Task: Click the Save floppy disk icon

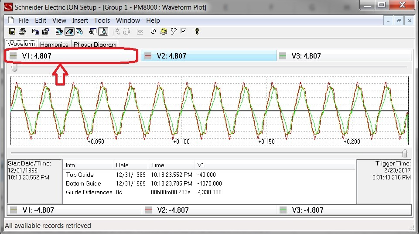Action: coord(12,31)
